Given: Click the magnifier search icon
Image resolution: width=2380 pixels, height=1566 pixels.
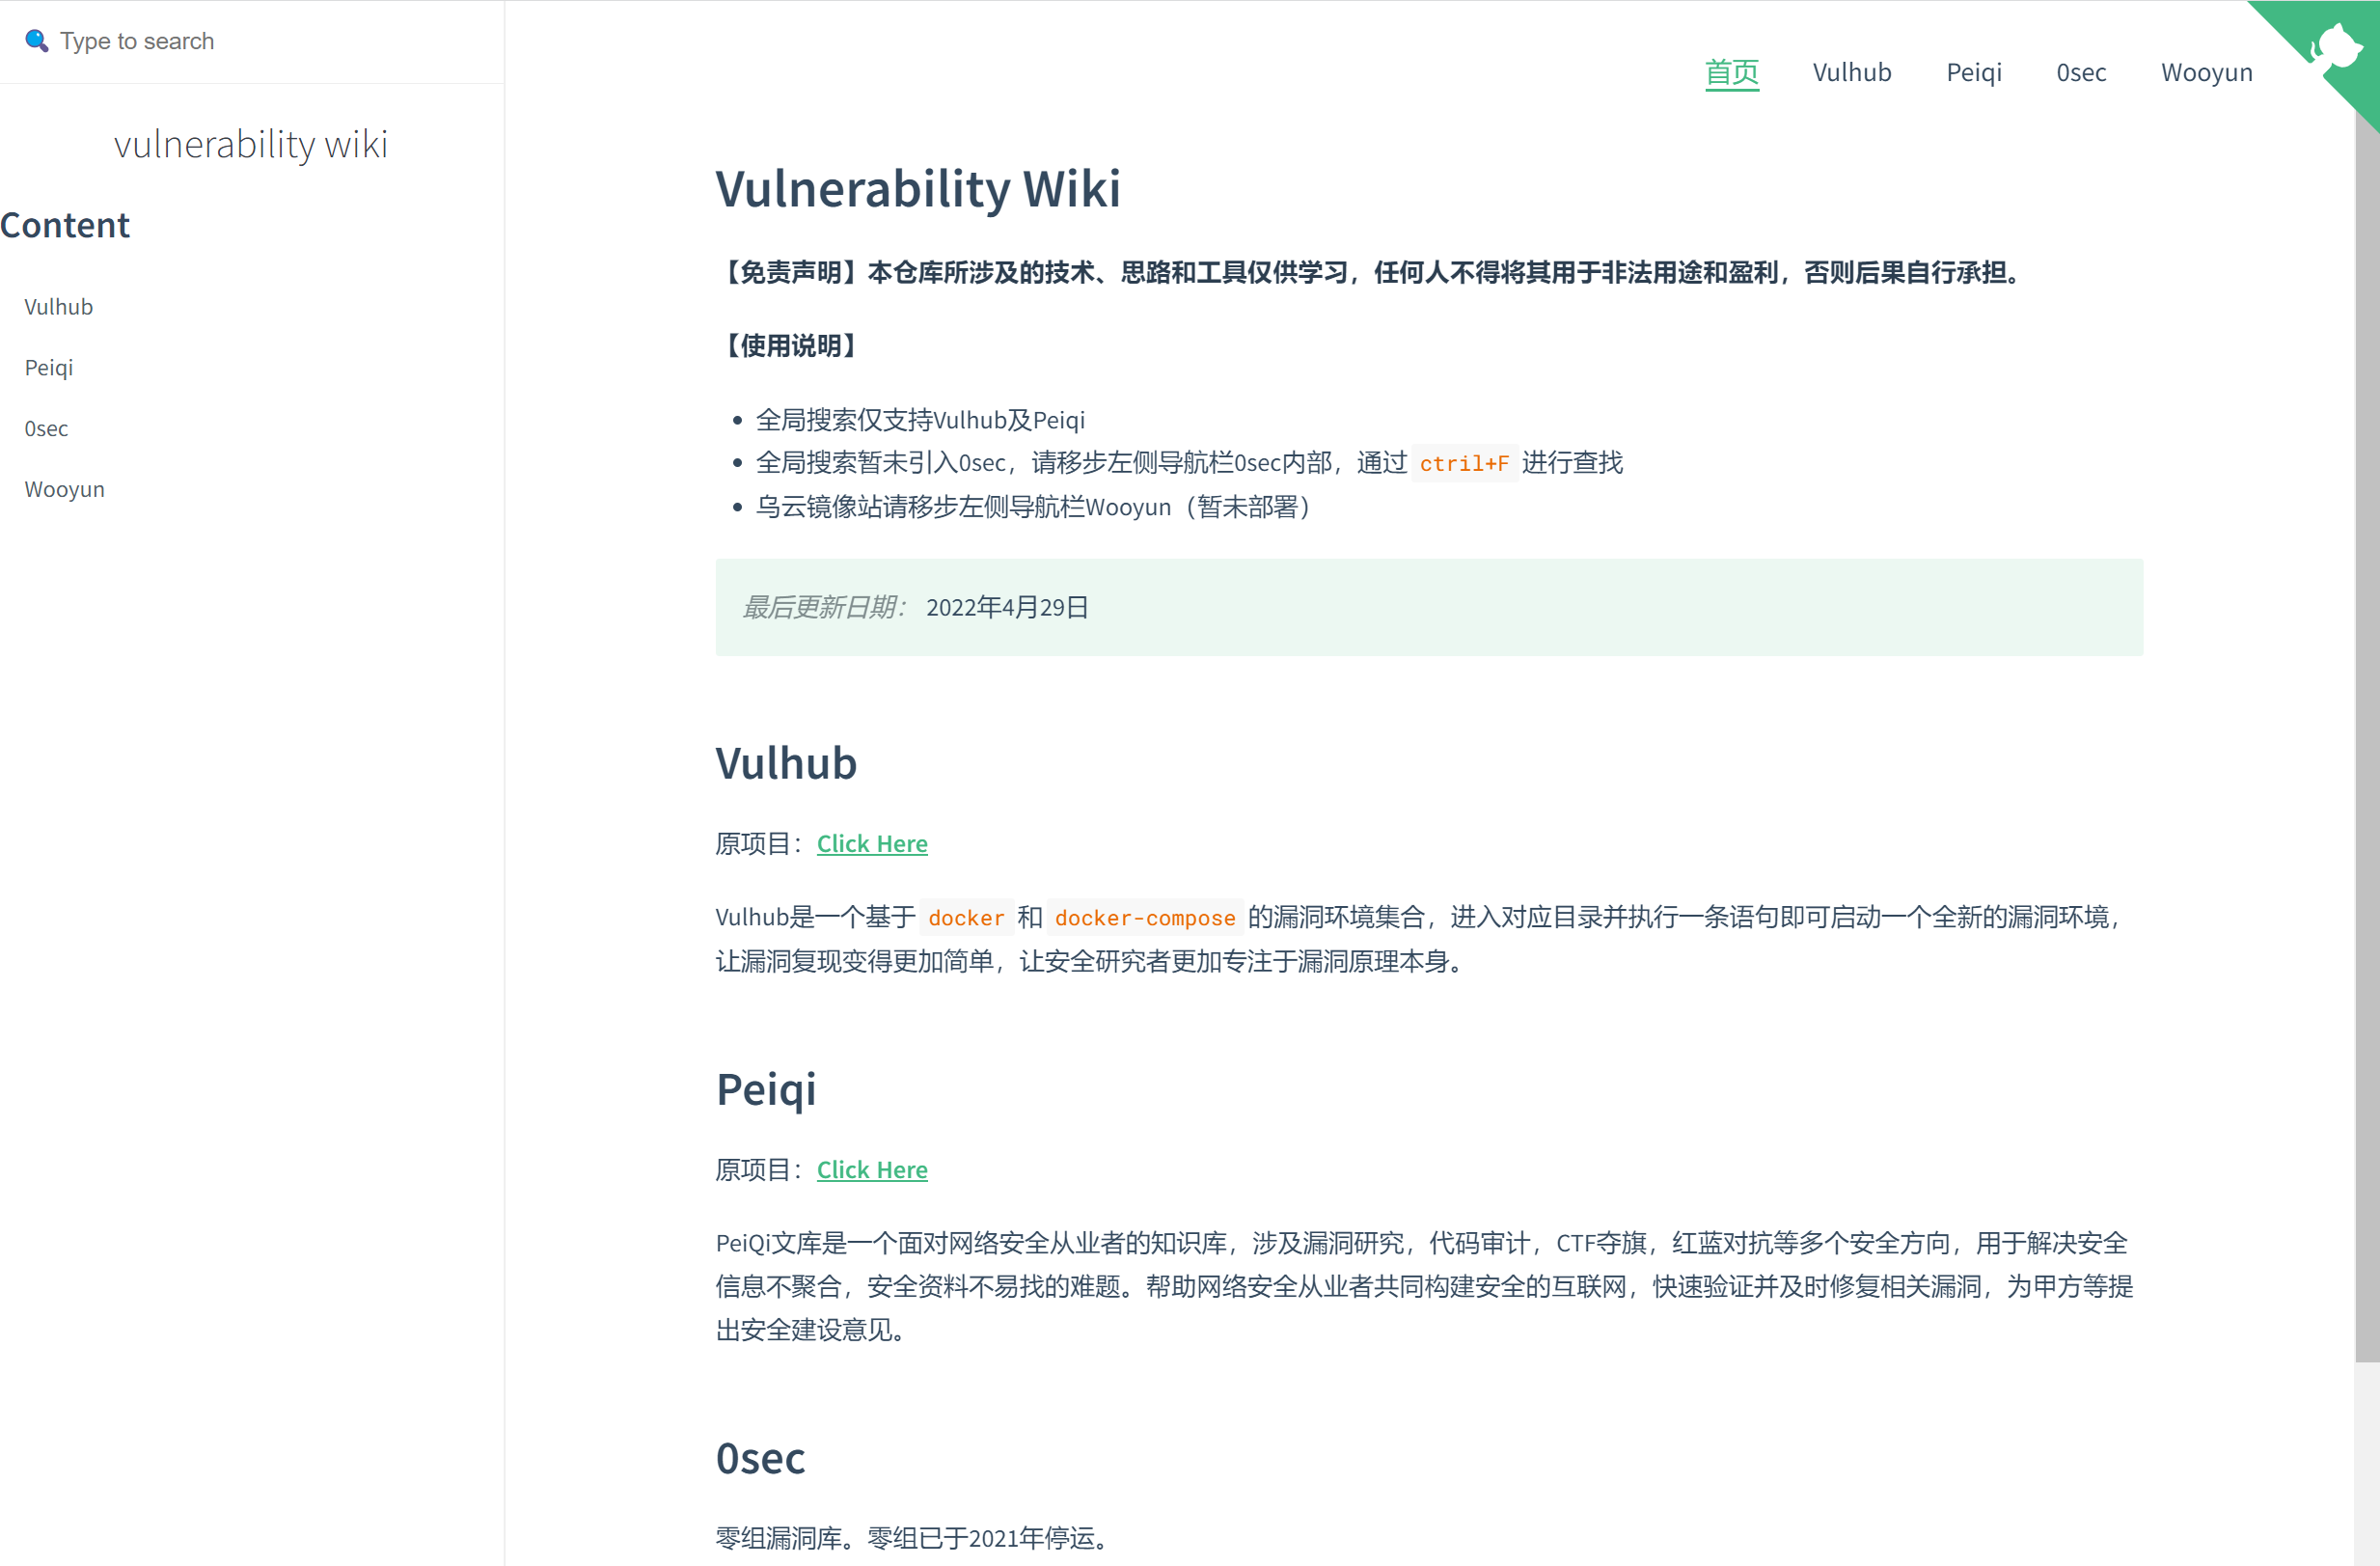Looking at the screenshot, I should pyautogui.click(x=36, y=40).
